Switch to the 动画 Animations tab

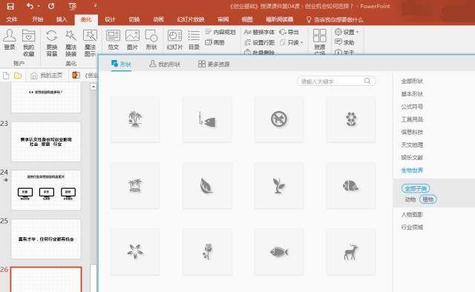[x=158, y=19]
